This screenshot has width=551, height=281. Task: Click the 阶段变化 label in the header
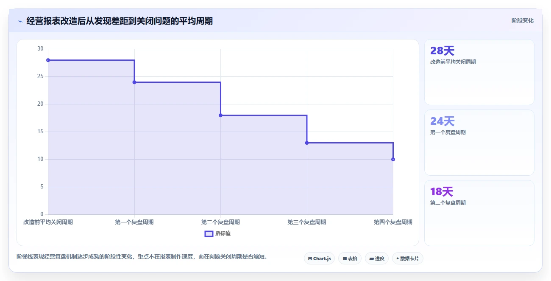click(x=522, y=20)
